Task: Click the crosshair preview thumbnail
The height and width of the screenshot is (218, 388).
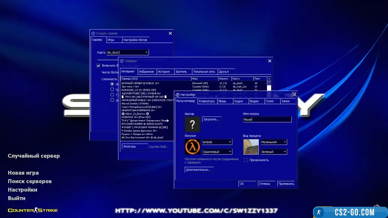Action: point(251,147)
